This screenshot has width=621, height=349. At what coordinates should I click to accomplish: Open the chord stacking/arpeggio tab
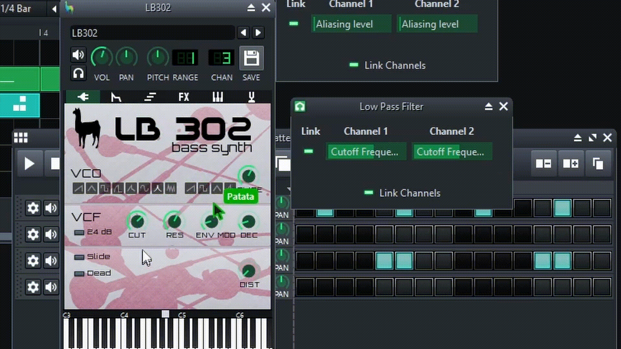150,97
